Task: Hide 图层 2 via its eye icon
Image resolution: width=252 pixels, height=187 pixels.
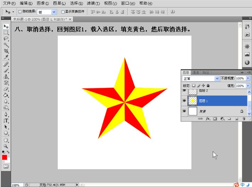Action: (x=184, y=90)
